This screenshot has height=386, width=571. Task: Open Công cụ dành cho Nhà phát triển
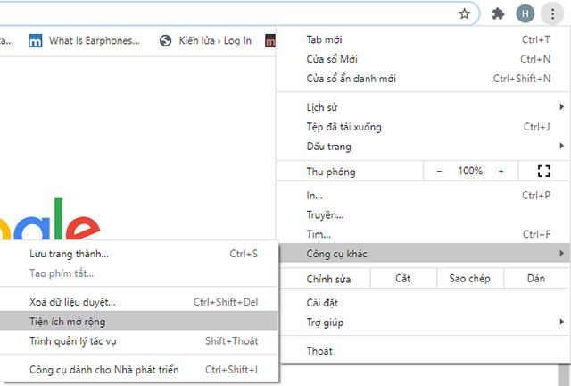(x=138, y=370)
